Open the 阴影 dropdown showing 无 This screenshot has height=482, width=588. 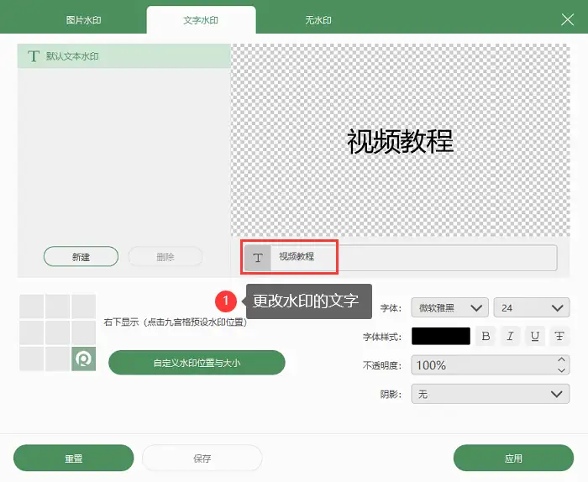click(x=491, y=394)
